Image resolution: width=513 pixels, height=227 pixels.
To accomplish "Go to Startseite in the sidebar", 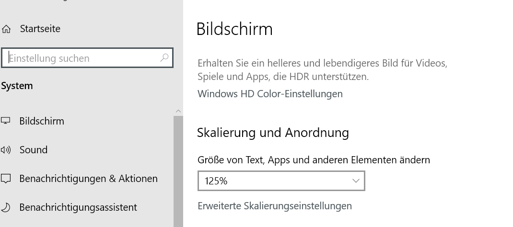I will click(x=40, y=29).
